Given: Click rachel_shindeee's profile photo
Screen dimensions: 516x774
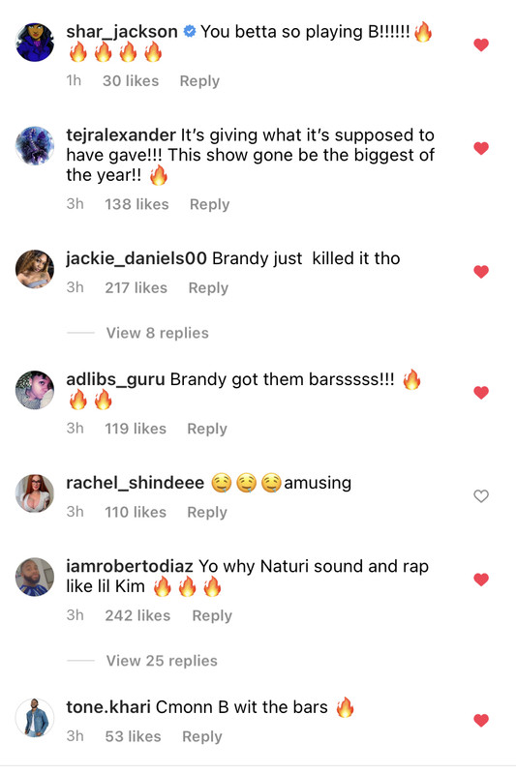Looking at the screenshot, I should (35, 493).
